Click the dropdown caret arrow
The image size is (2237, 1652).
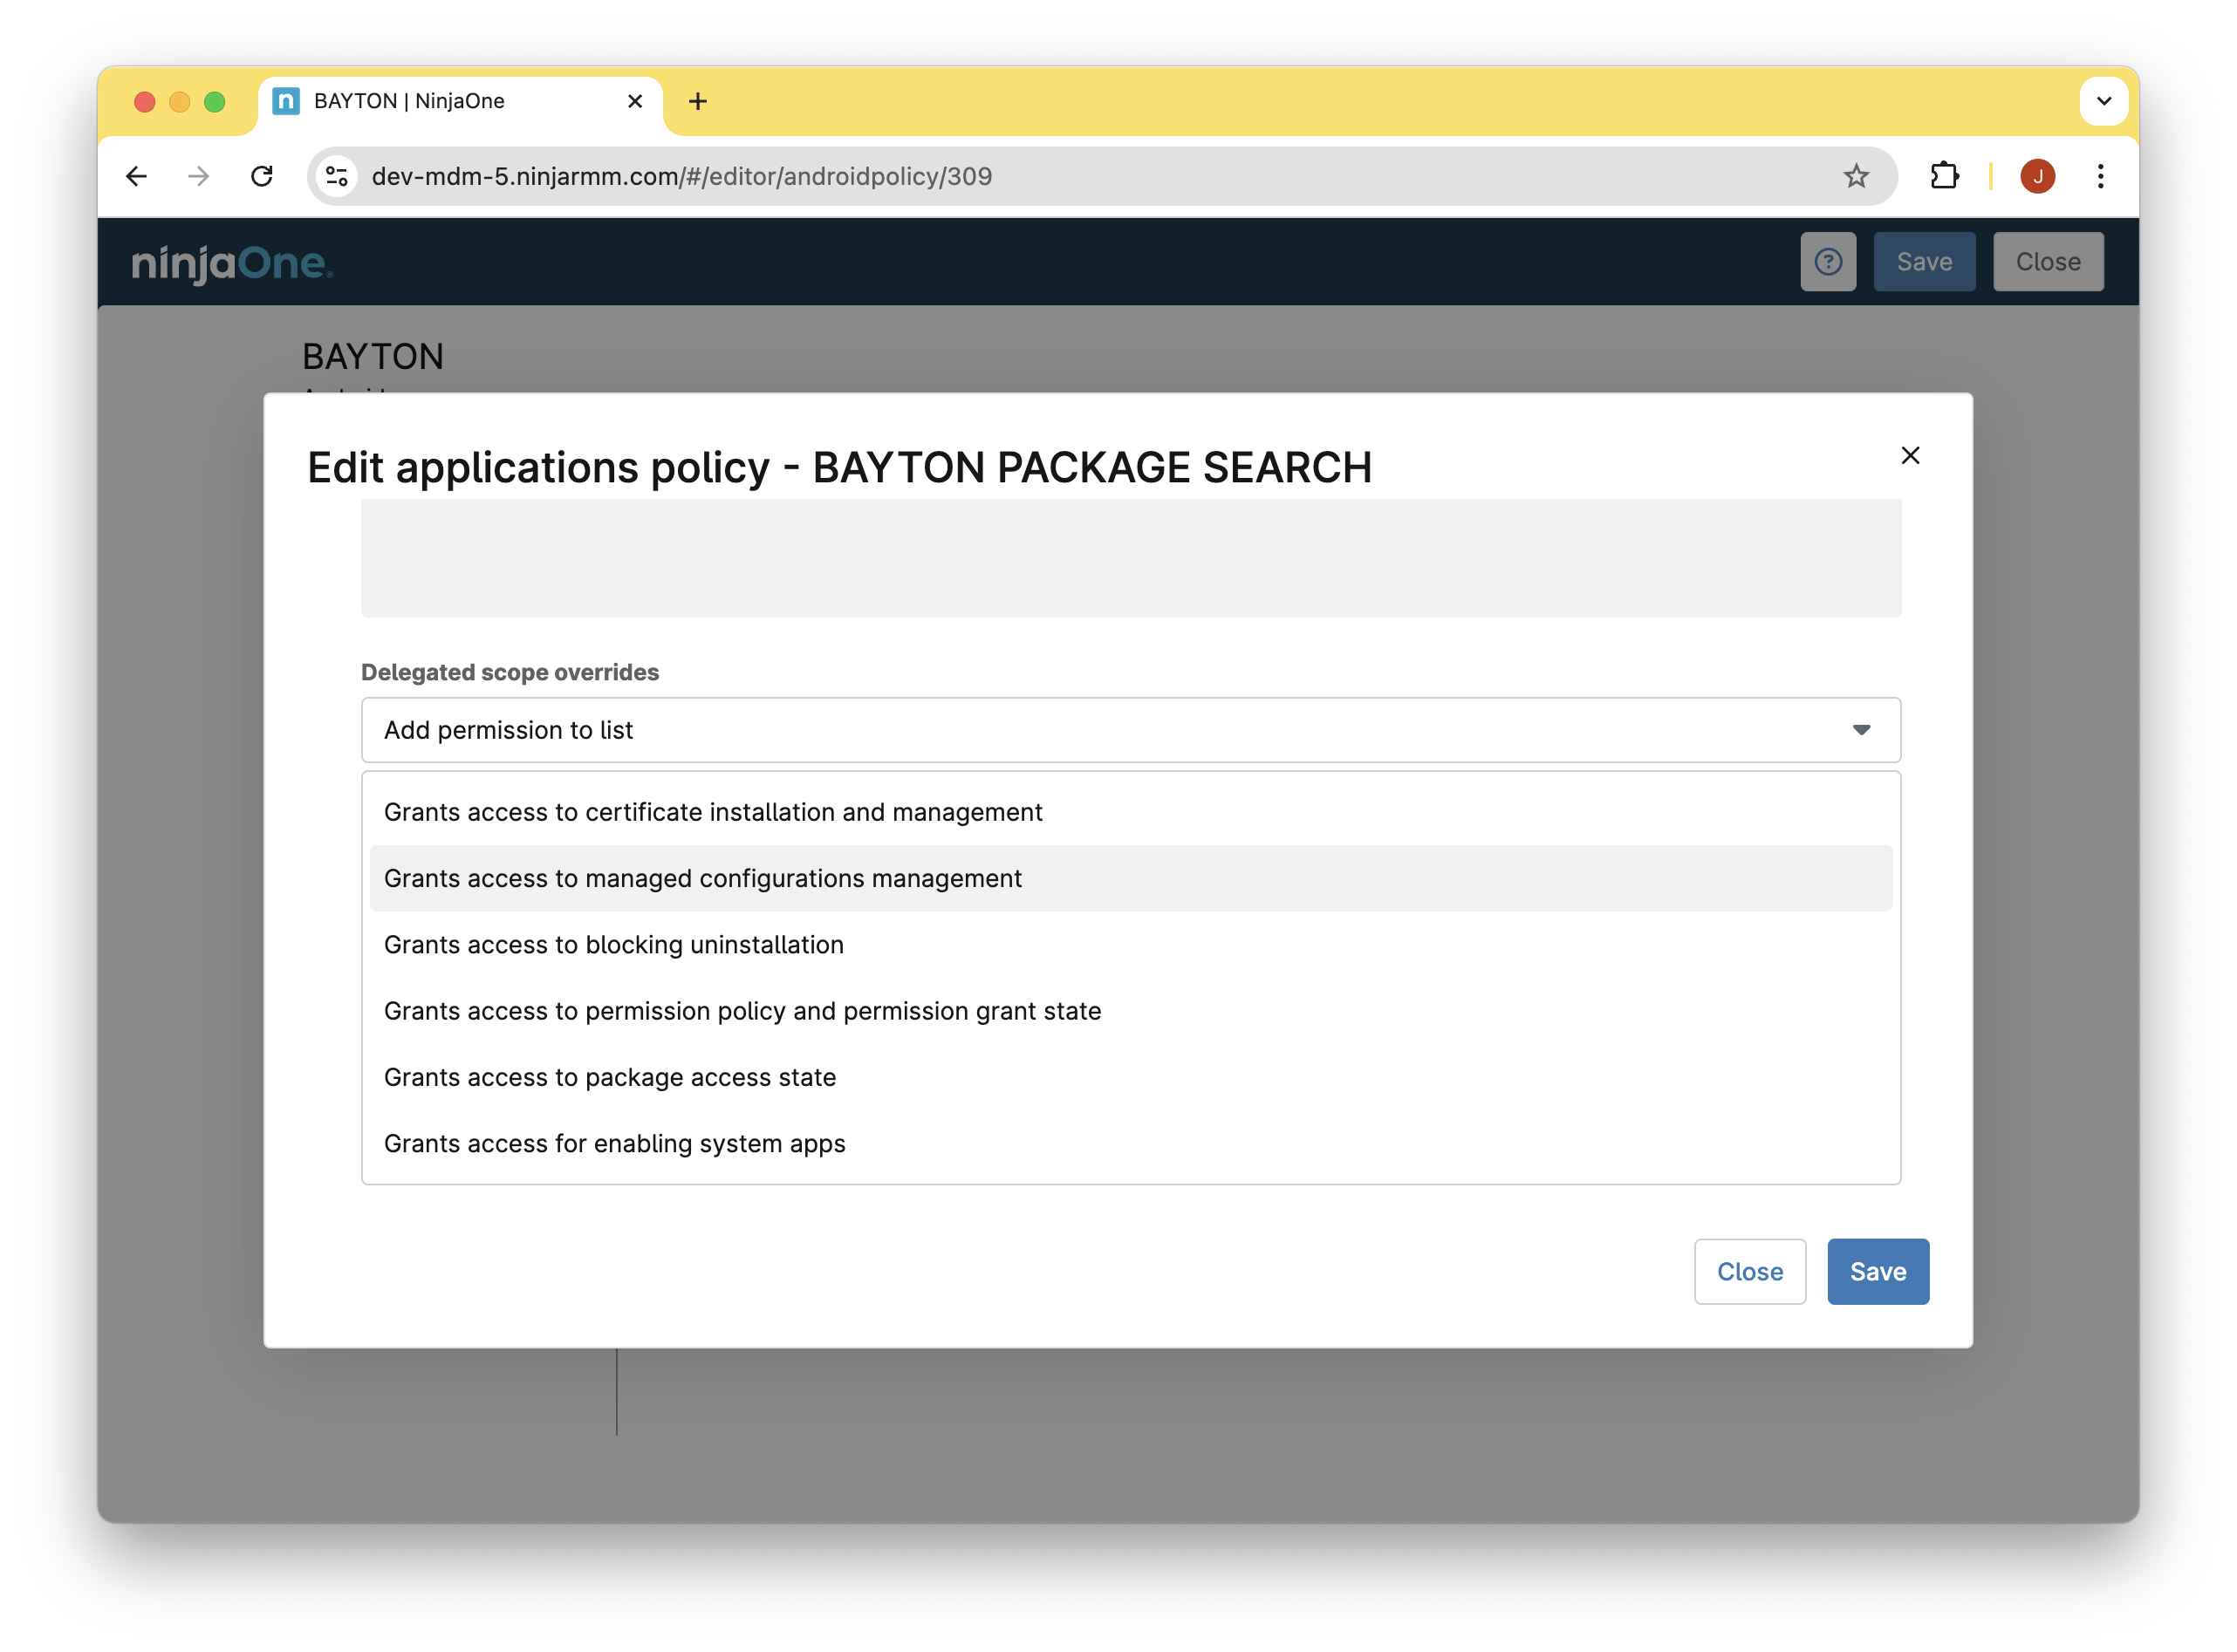(1861, 730)
